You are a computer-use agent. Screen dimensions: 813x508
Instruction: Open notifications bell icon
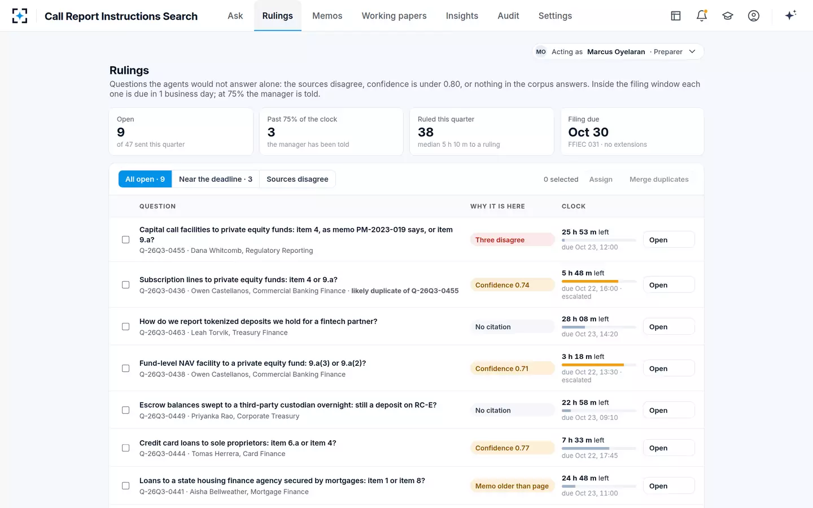click(702, 16)
